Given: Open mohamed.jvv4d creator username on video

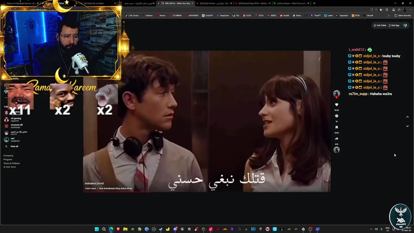Looking at the screenshot, I should pyautogui.click(x=94, y=183).
